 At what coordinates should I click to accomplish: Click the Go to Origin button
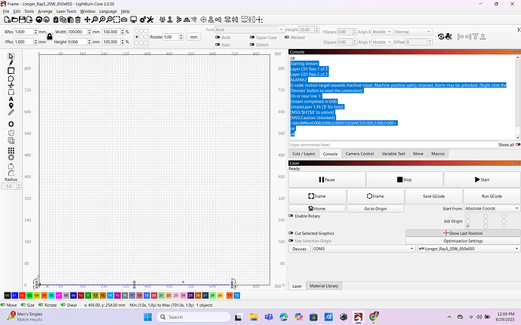click(x=375, y=208)
